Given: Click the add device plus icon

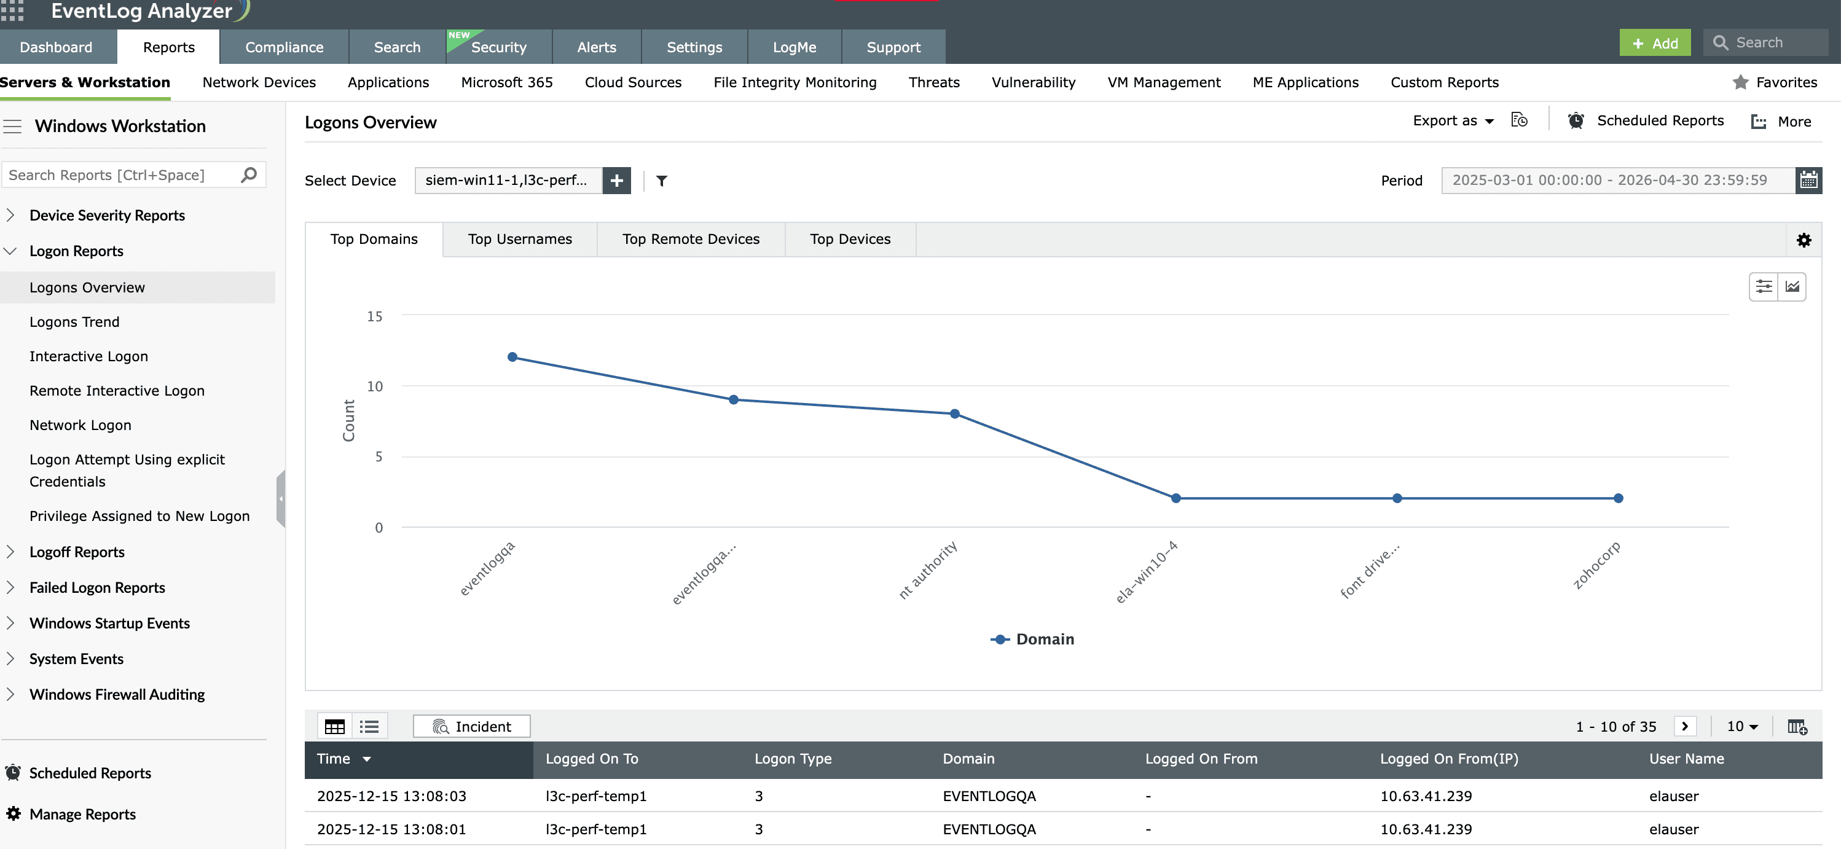Looking at the screenshot, I should pyautogui.click(x=617, y=181).
